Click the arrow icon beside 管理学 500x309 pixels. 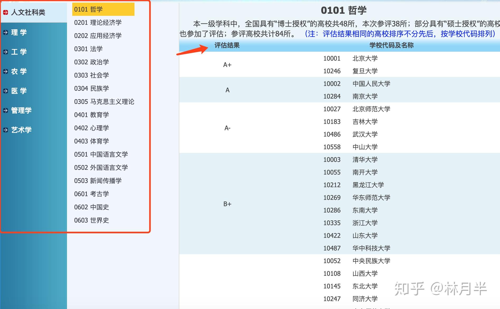pyautogui.click(x=6, y=110)
